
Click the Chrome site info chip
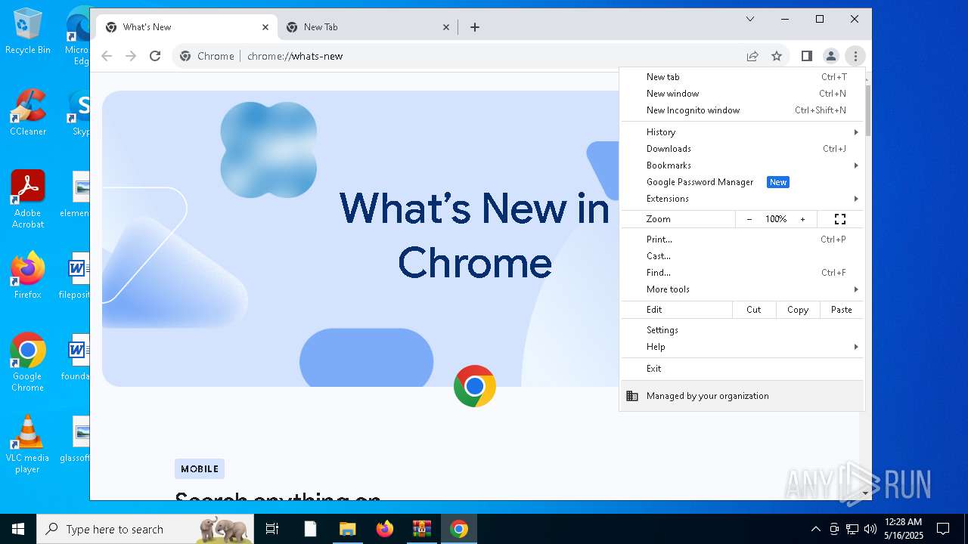pyautogui.click(x=208, y=56)
